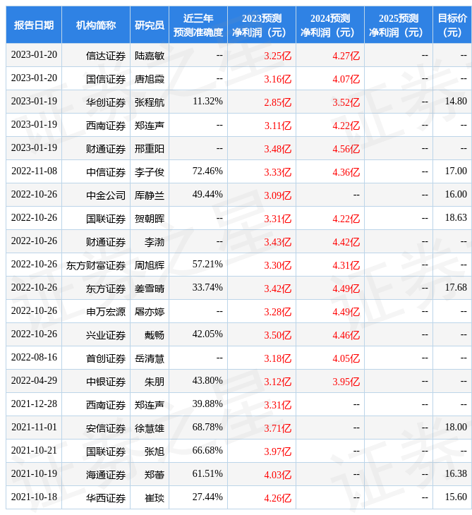
Task: Select analyst 李子俊 in the table
Action: (150, 172)
